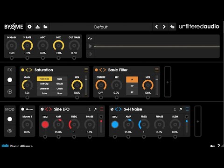Click the Sine LFO tempo sync note icon
The height and width of the screenshot is (168, 224).
pyautogui.click(x=95, y=109)
